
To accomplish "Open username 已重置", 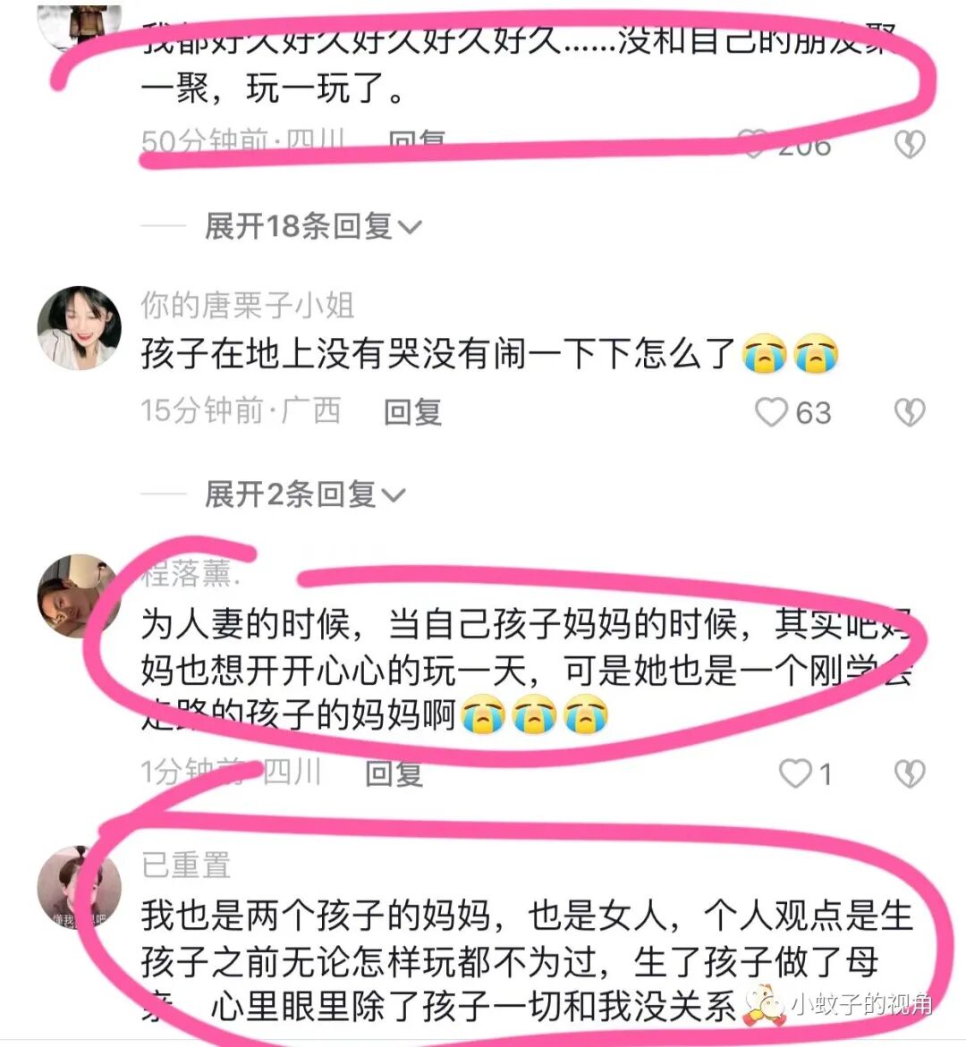I will click(x=186, y=865).
